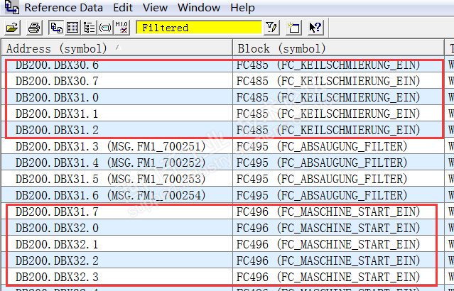Click FC496 block in DB200.DBX32.3 row
454x291 pixels.
tap(328, 277)
